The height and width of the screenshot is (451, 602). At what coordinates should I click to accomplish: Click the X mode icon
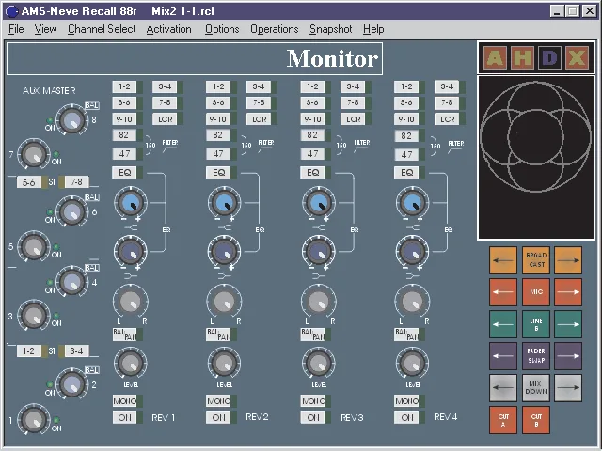click(x=577, y=58)
